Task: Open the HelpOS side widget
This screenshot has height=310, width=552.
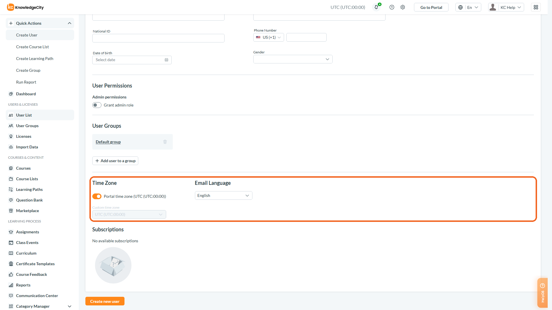Action: [x=543, y=293]
